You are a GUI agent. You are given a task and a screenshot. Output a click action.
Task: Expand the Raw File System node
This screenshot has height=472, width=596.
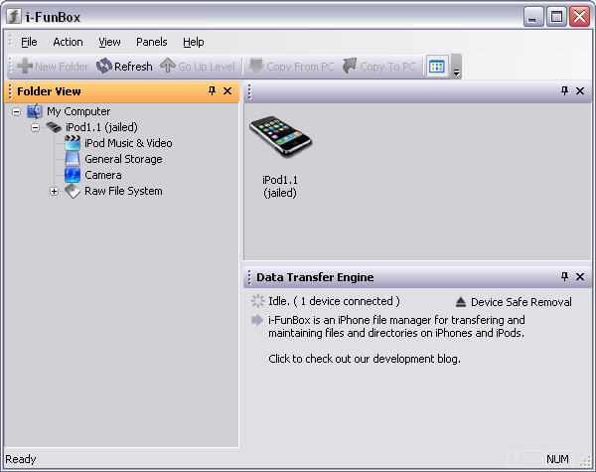point(54,192)
